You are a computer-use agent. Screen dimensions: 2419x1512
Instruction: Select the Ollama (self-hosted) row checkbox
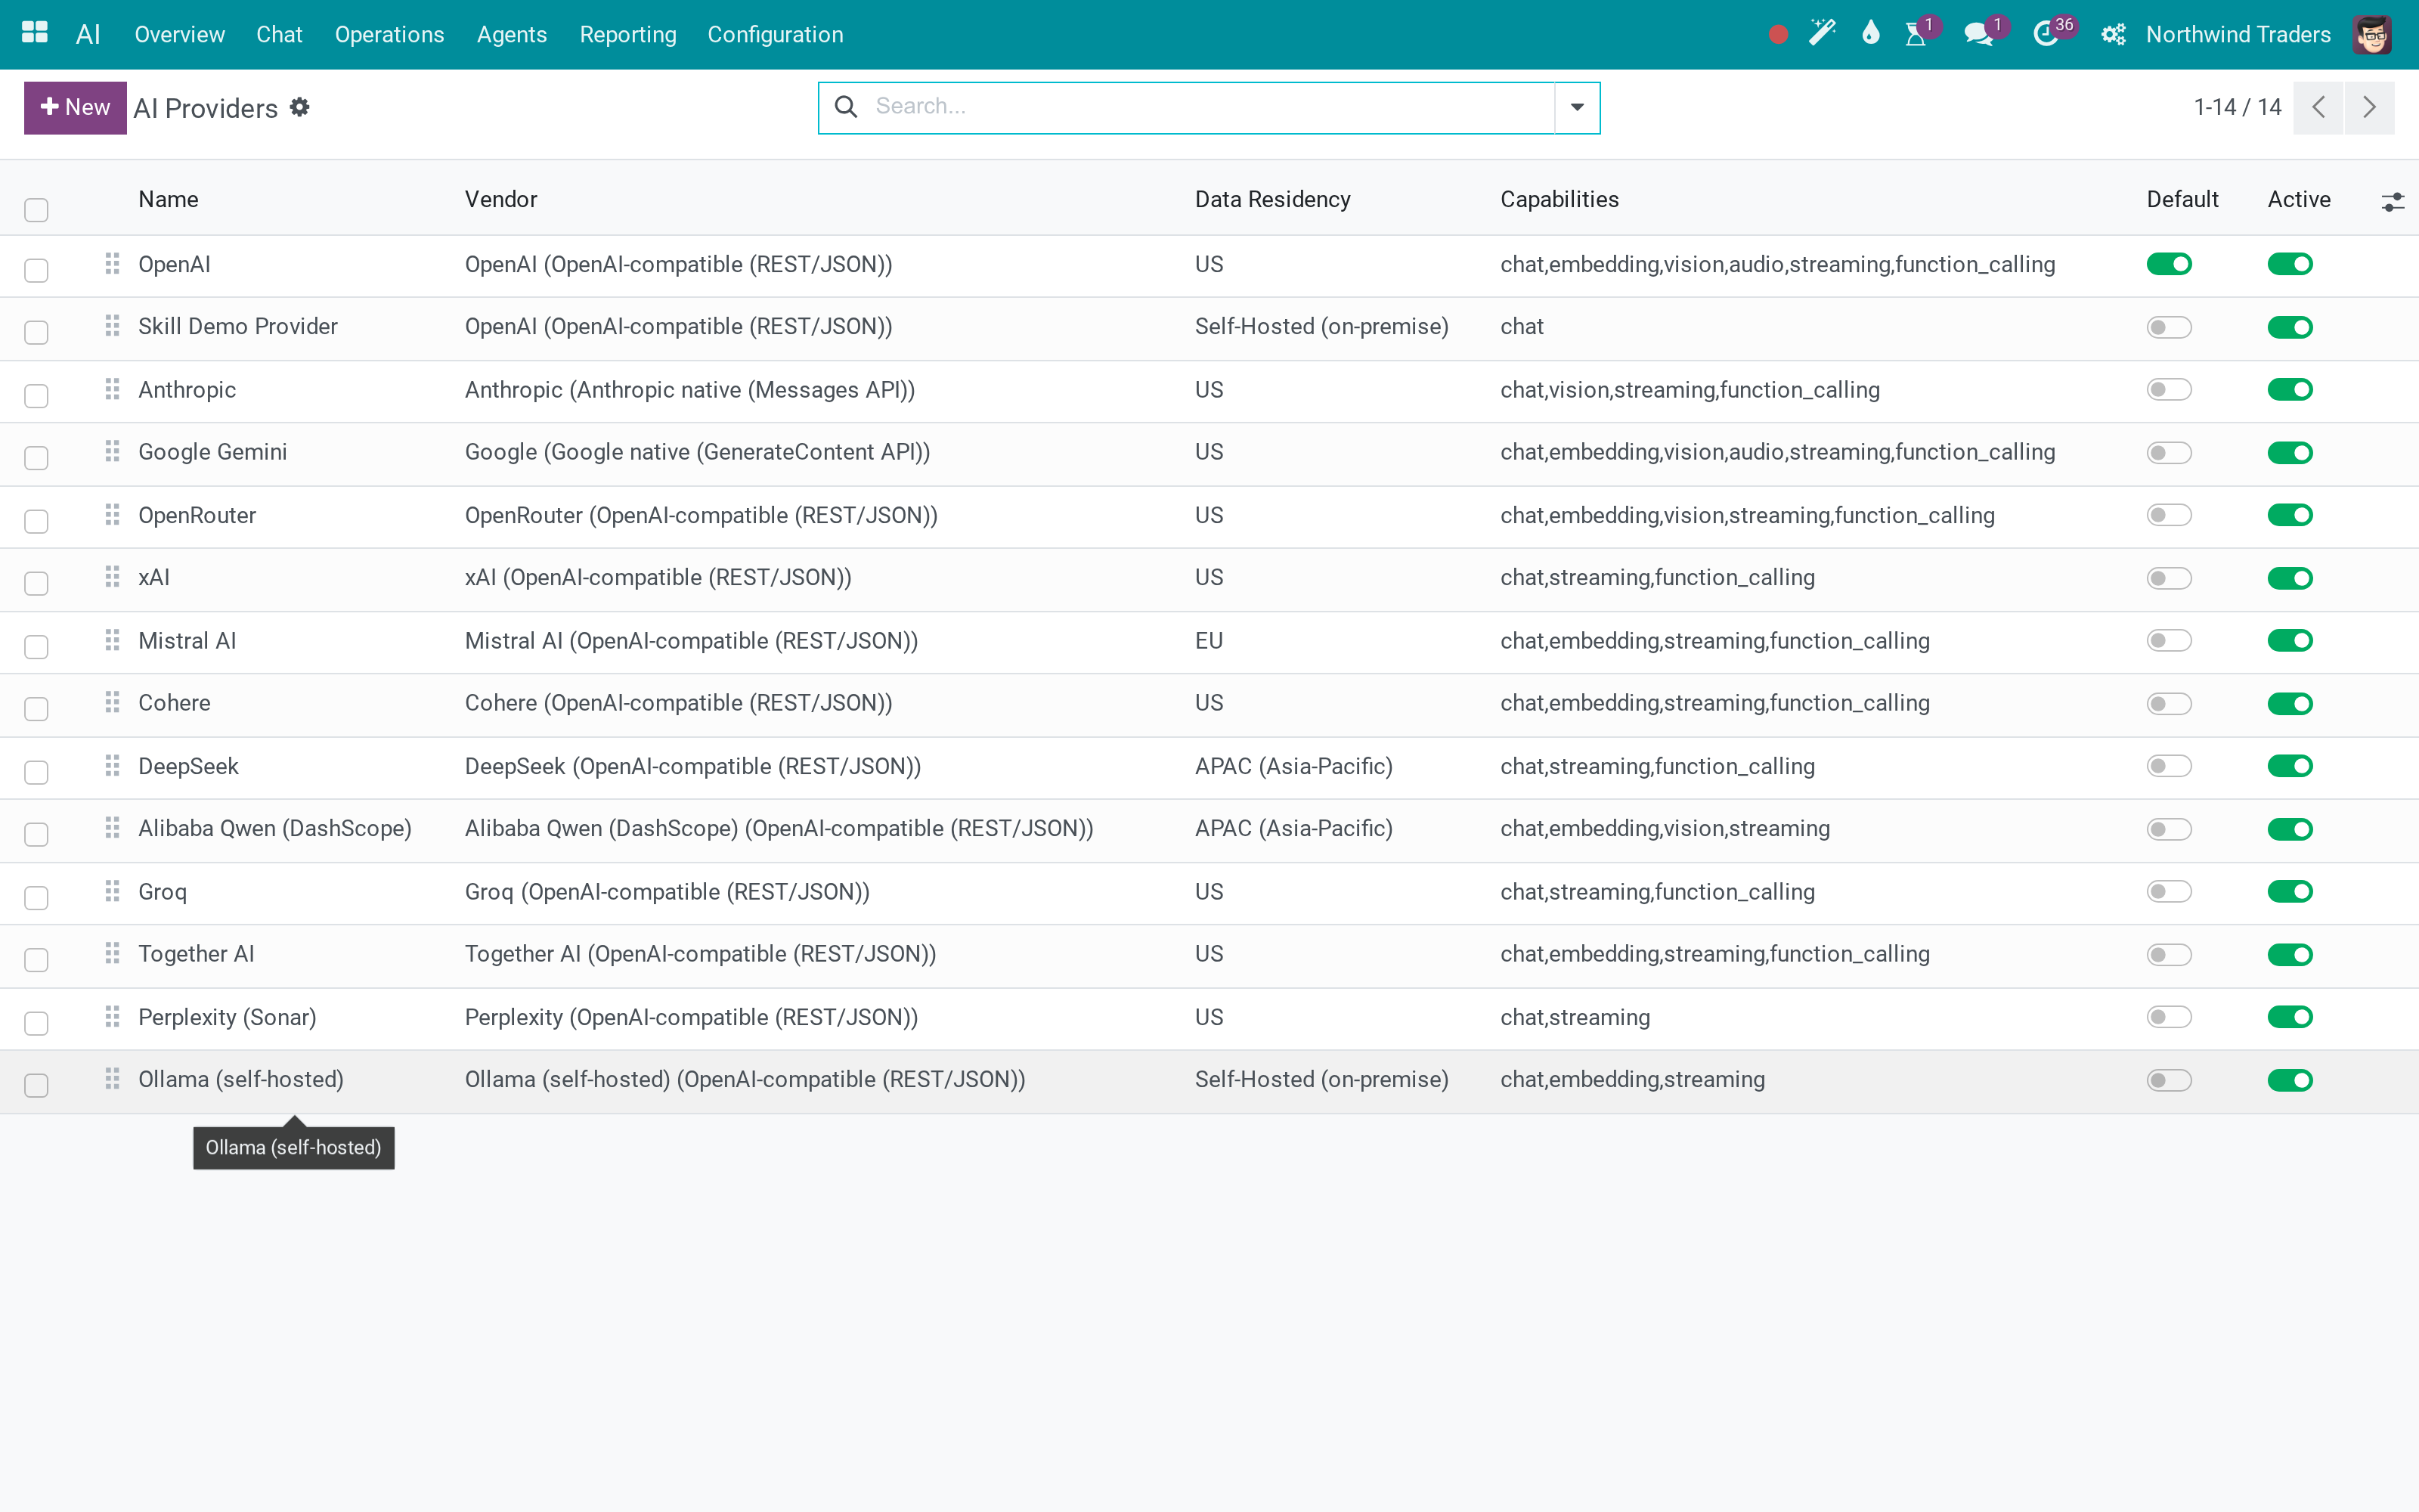click(36, 1086)
